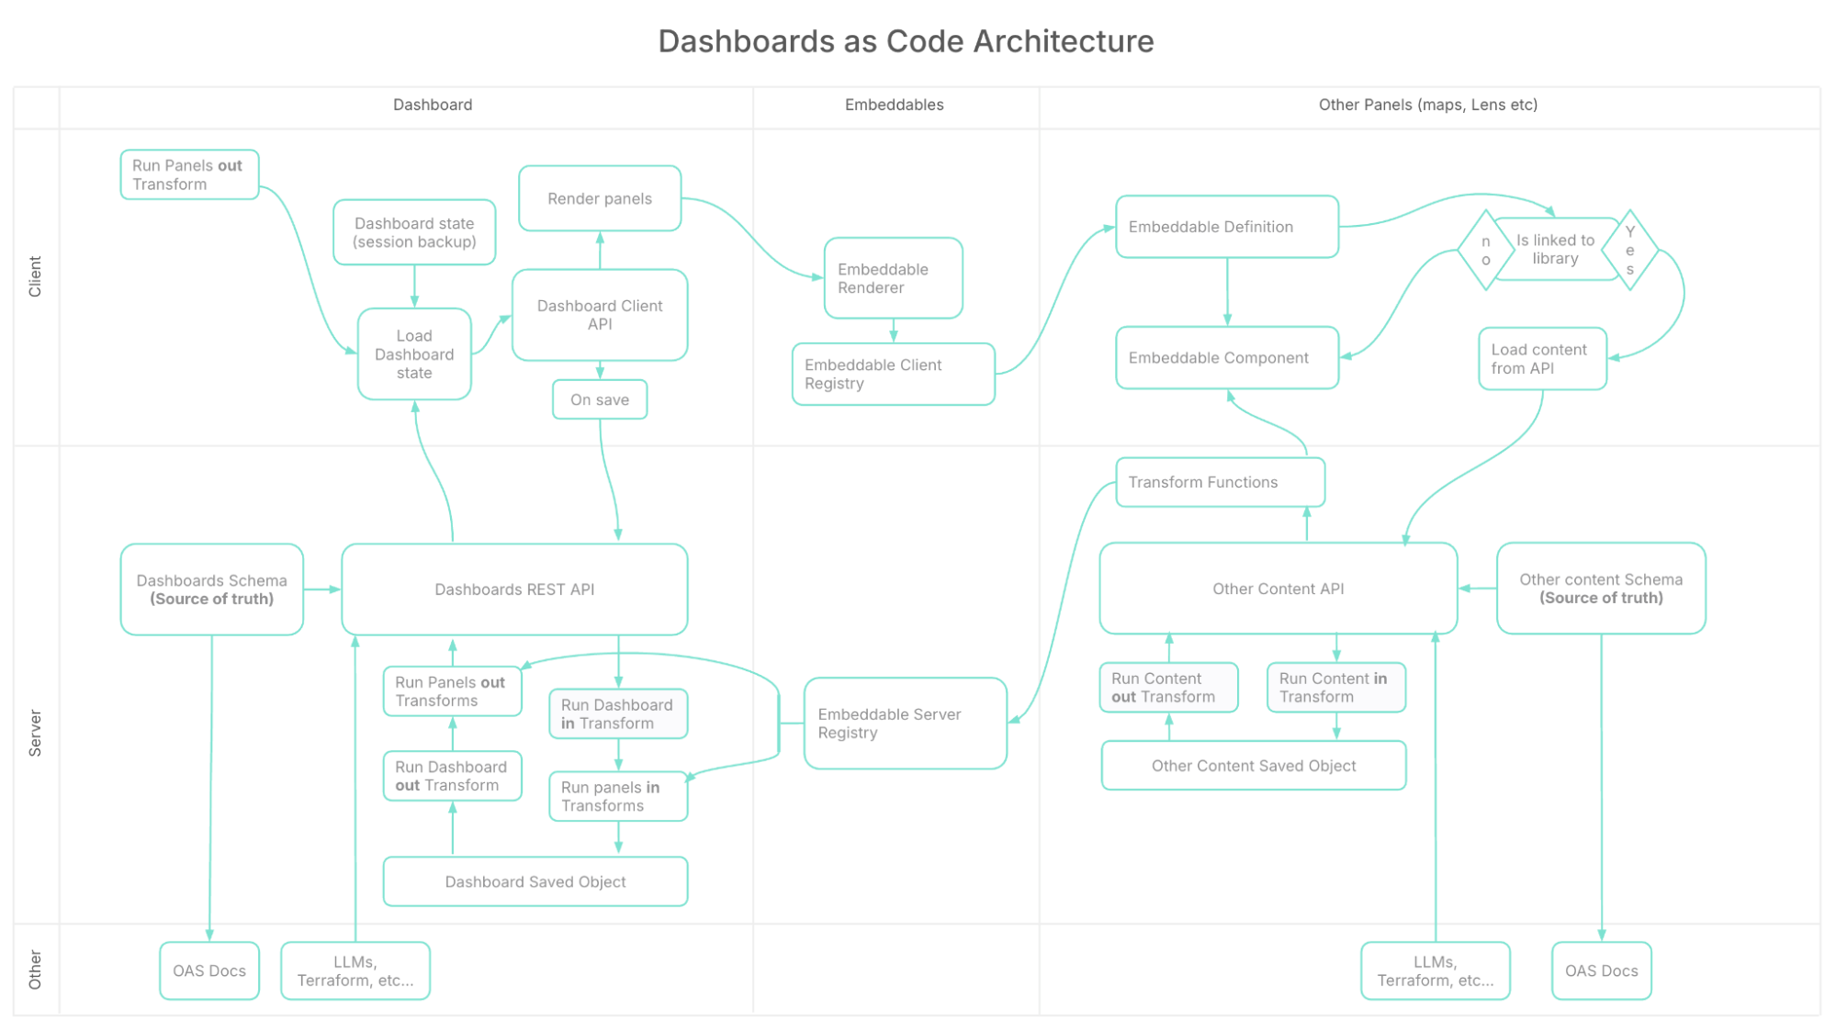
Task: Click the 'Run Panels out Transforms' server node
Action: 452,691
